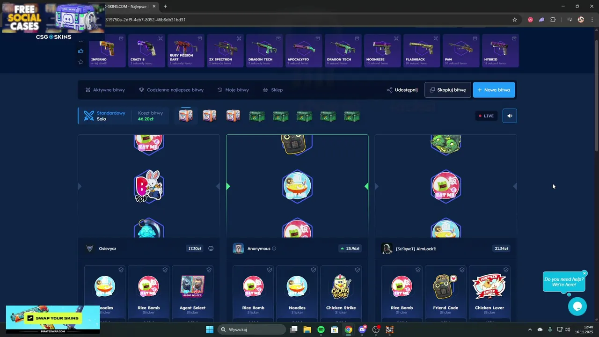The width and height of the screenshot is (599, 337).
Task: Click the Osievycz player avatar
Action: pyautogui.click(x=90, y=249)
